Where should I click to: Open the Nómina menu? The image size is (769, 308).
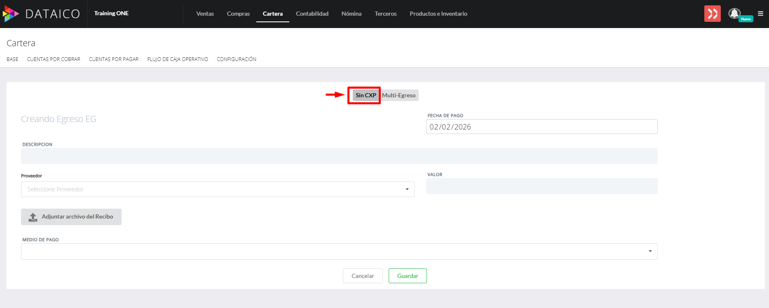[351, 14]
